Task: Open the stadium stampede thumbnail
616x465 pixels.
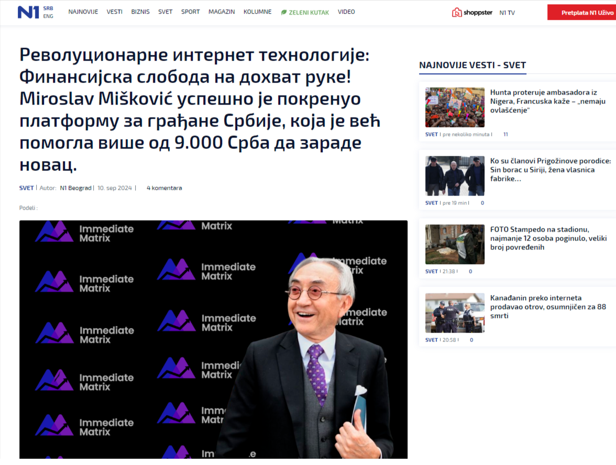Action: click(x=455, y=244)
